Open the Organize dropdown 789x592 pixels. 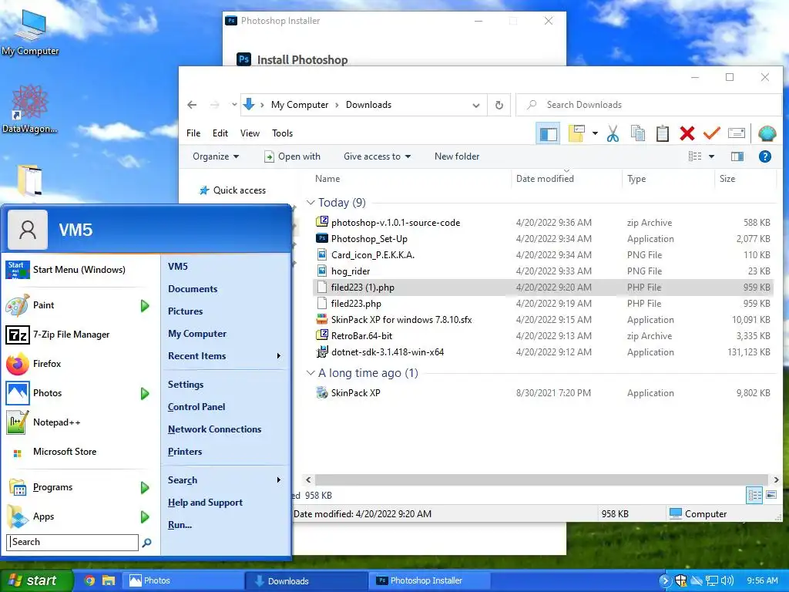point(216,156)
